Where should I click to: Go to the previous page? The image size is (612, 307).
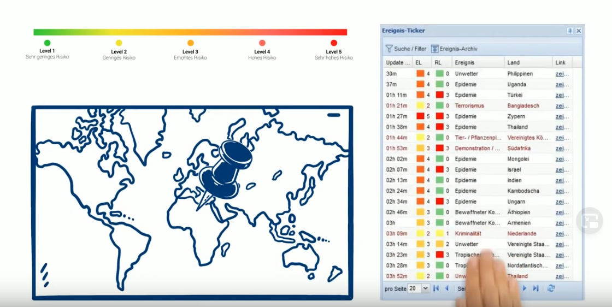click(x=446, y=288)
